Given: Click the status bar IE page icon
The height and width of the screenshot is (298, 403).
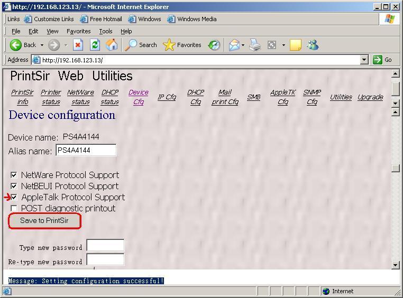Looking at the screenshot, I should [x=7, y=291].
